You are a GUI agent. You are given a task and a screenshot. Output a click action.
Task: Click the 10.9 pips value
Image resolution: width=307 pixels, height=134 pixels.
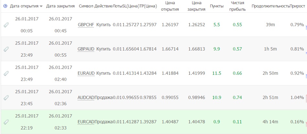pyautogui.click(x=217, y=97)
